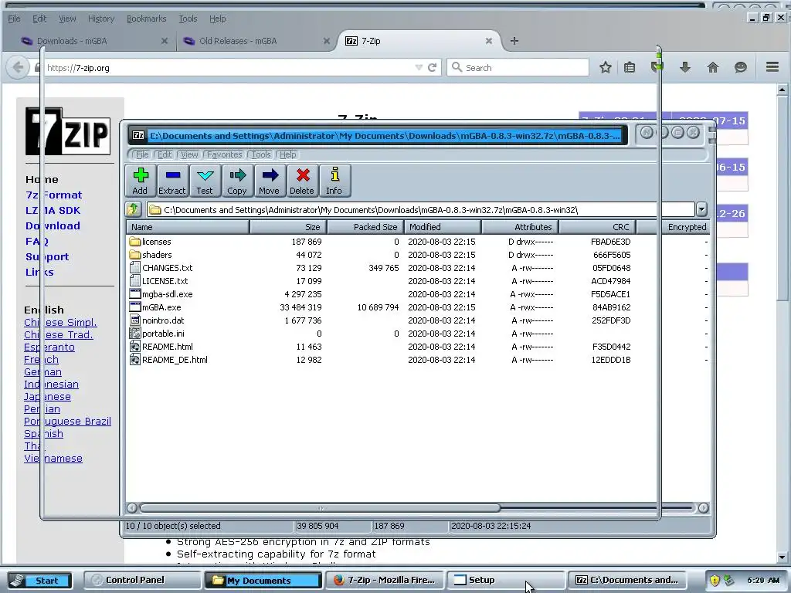Go up one folder level in 7-Zip

click(x=133, y=209)
